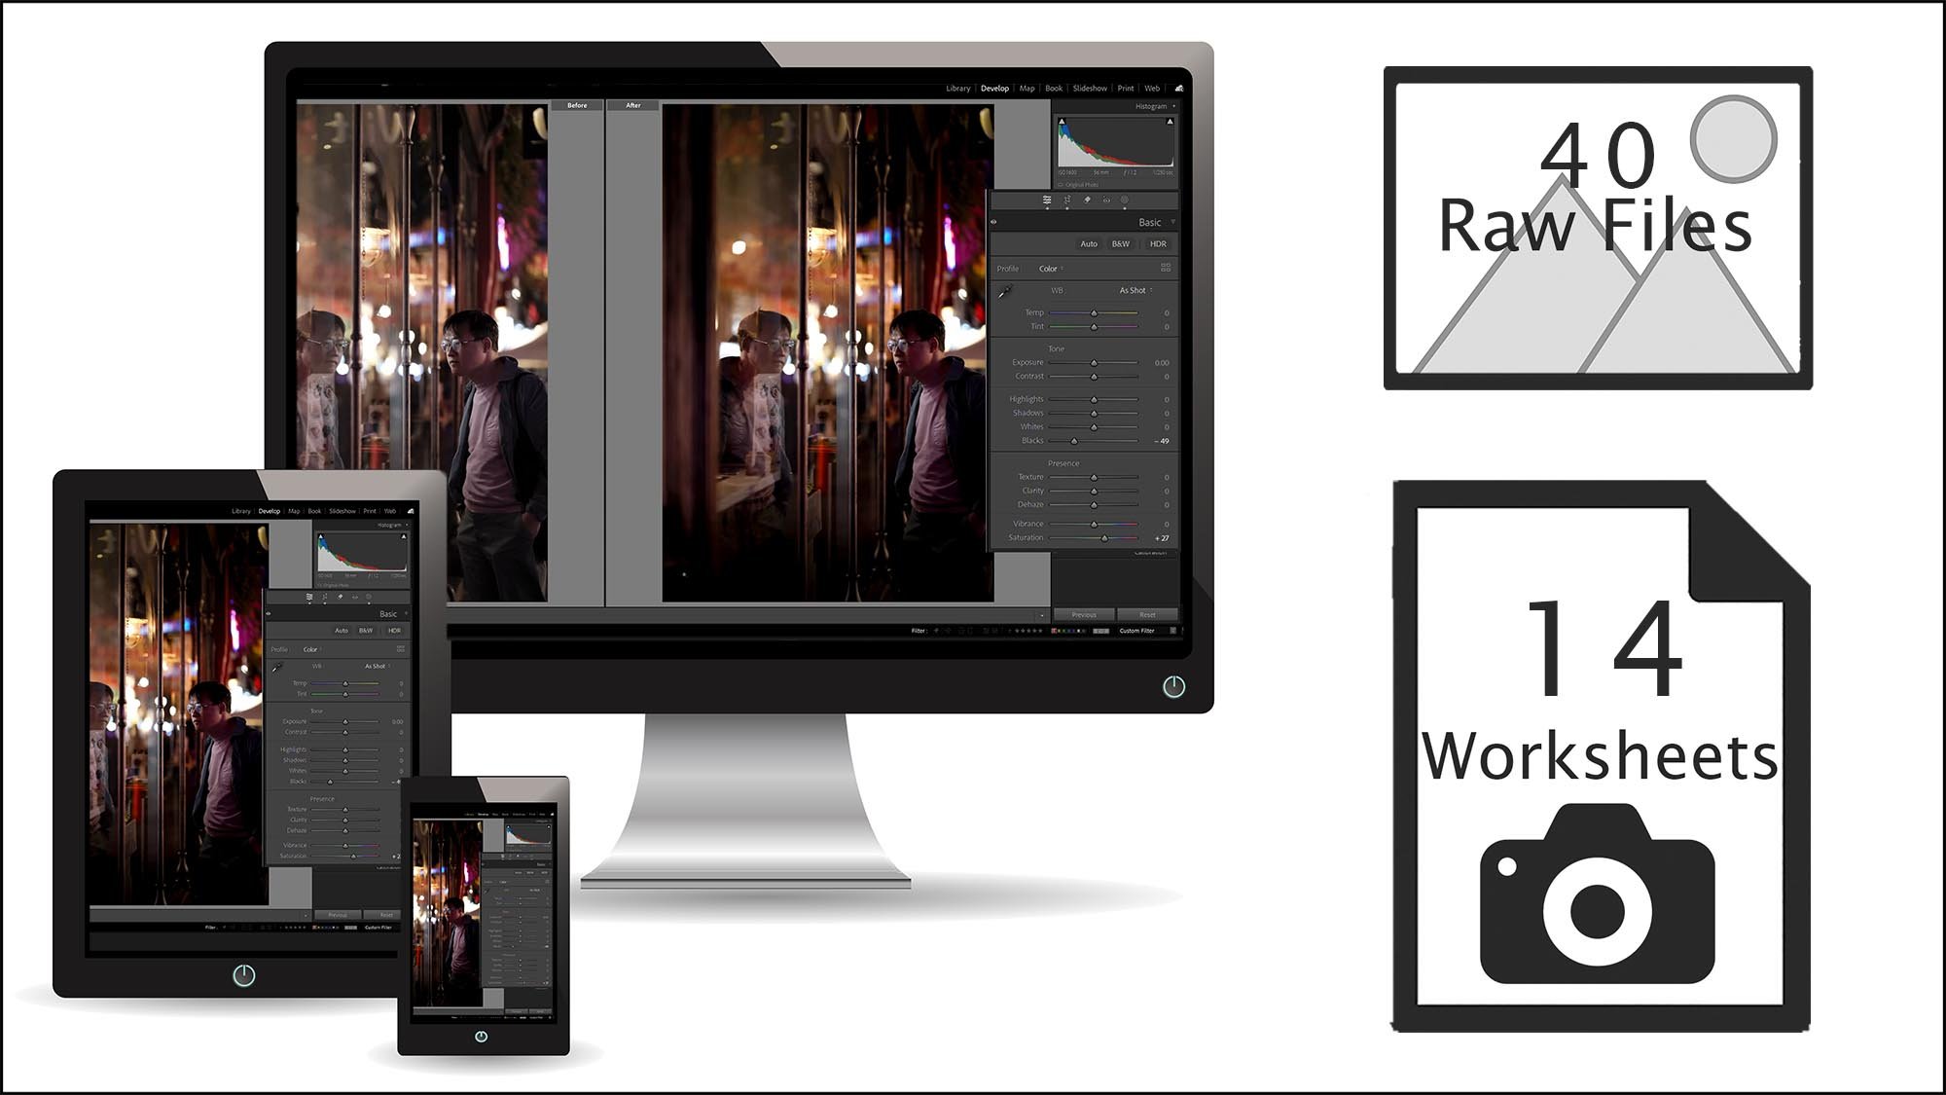Open the profile browser grid icon
The width and height of the screenshot is (1946, 1095).
1166,268
